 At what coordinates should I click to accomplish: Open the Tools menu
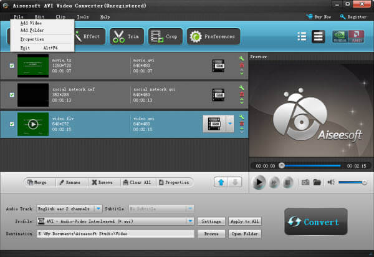click(x=83, y=17)
